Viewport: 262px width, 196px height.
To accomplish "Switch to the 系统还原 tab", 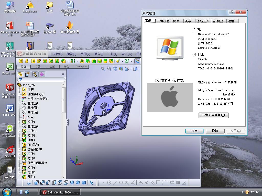I will pos(203,21).
